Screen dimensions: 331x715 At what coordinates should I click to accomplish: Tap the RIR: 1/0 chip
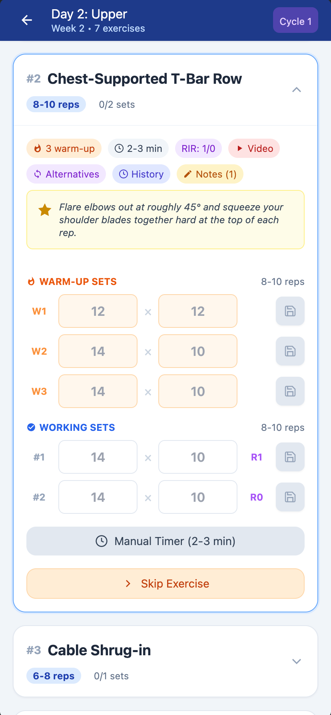[198, 148]
